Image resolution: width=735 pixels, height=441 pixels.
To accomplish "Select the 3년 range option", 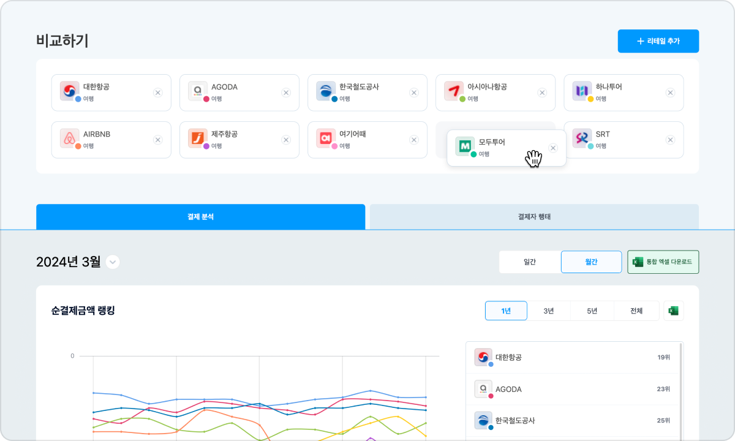I will click(x=549, y=311).
